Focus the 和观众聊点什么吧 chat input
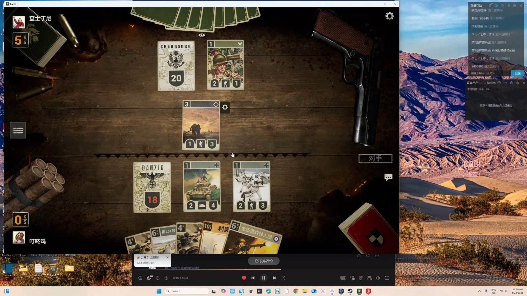 point(490,73)
